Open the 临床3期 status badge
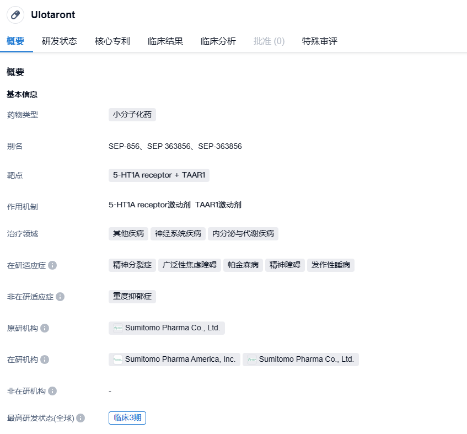The image size is (467, 434). (127, 418)
